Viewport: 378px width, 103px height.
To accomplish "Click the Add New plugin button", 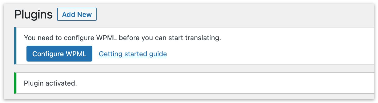I will tap(77, 14).
